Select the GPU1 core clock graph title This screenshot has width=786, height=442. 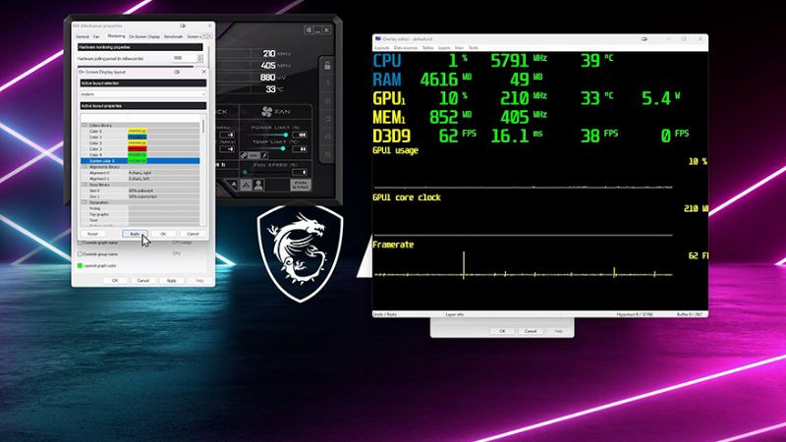(x=407, y=197)
